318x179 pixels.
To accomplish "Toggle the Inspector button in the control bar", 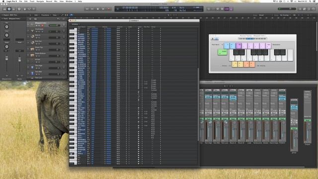I will [x=9, y=9].
